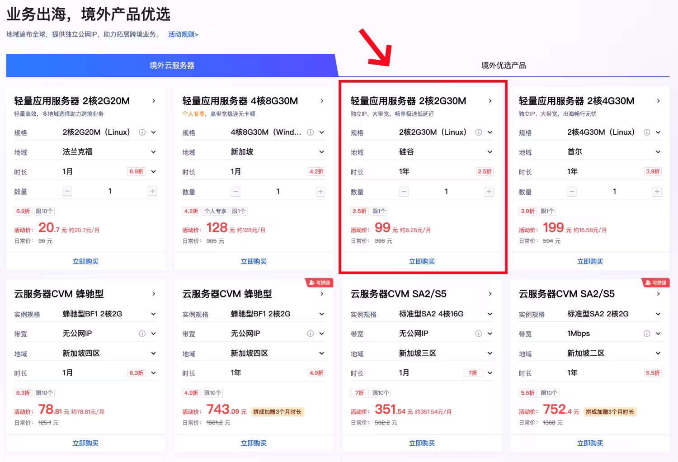
Task: Expand 实例规格 dropdown 标准型SA2 4核16G
Action: tap(446, 314)
